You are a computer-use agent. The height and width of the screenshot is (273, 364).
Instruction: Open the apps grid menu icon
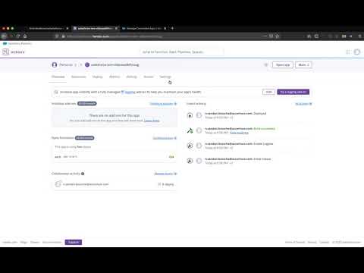tap(347, 52)
